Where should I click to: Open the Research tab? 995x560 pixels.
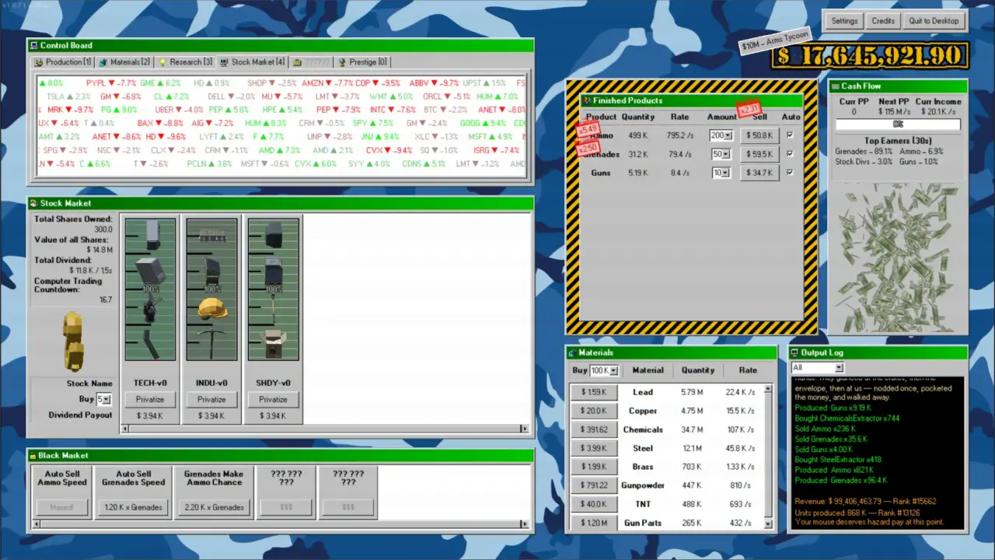(x=186, y=62)
